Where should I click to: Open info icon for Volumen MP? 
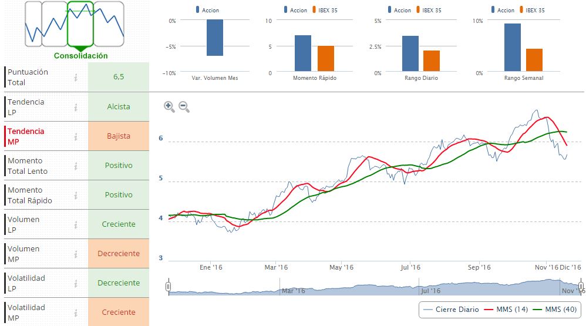[76, 254]
